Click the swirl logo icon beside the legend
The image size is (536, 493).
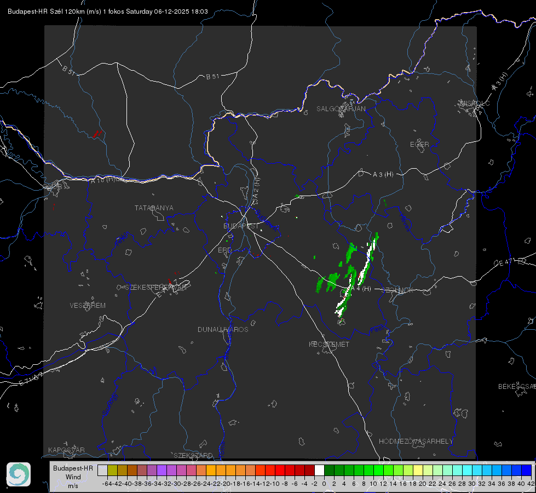point(19,474)
